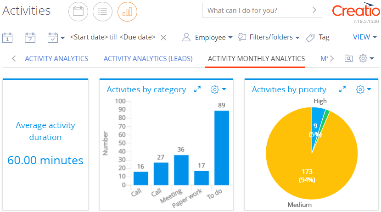381x212 pixels.
Task: Select the analytics chart view icon
Action: [x=127, y=11]
